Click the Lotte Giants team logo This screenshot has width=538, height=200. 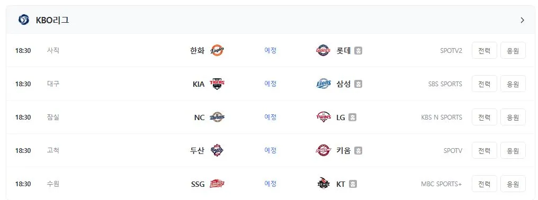[323, 50]
